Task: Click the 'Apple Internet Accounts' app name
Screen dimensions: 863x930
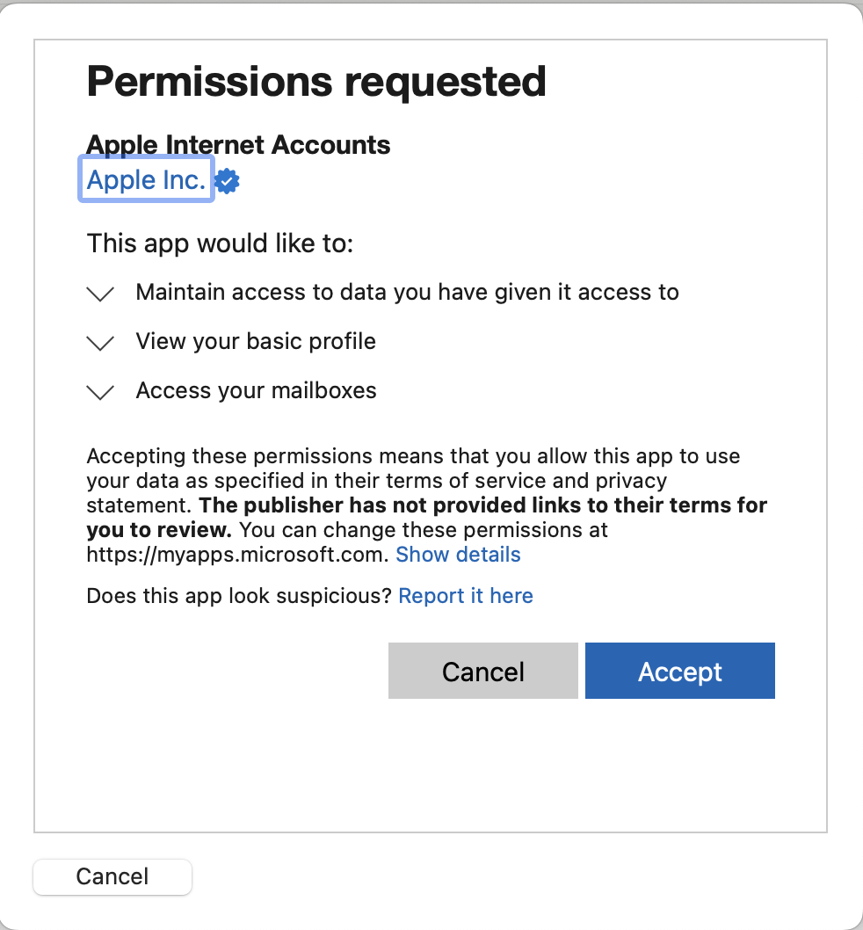Action: tap(238, 145)
